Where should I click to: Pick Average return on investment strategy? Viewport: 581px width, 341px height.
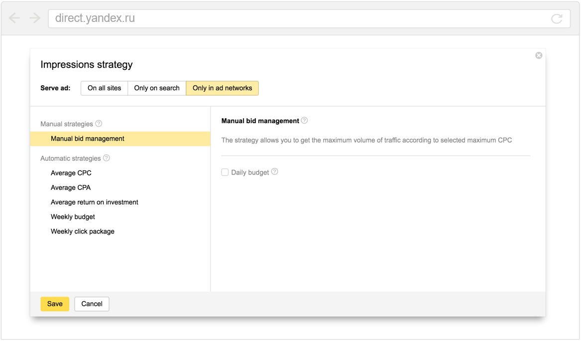click(95, 202)
